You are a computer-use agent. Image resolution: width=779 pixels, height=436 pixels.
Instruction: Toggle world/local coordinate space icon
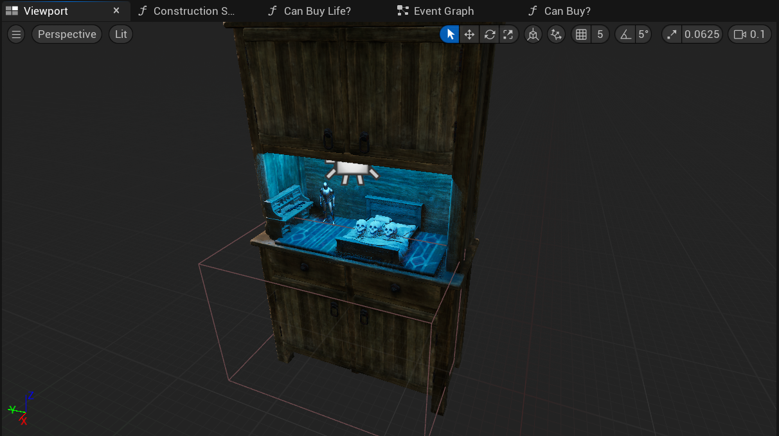click(x=533, y=35)
